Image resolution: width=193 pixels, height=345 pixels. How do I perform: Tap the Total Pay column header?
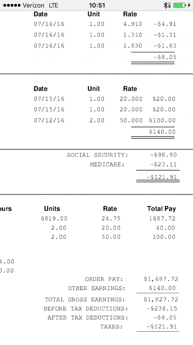161,209
